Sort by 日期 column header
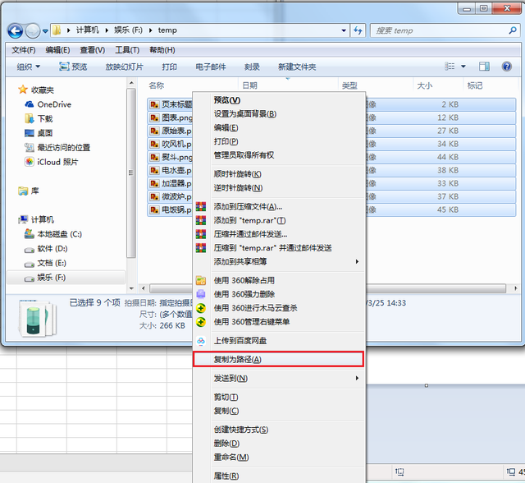Screen dimensions: 525x483 tap(249, 85)
